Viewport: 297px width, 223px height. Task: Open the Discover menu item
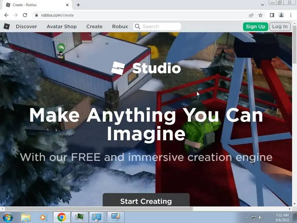(26, 26)
